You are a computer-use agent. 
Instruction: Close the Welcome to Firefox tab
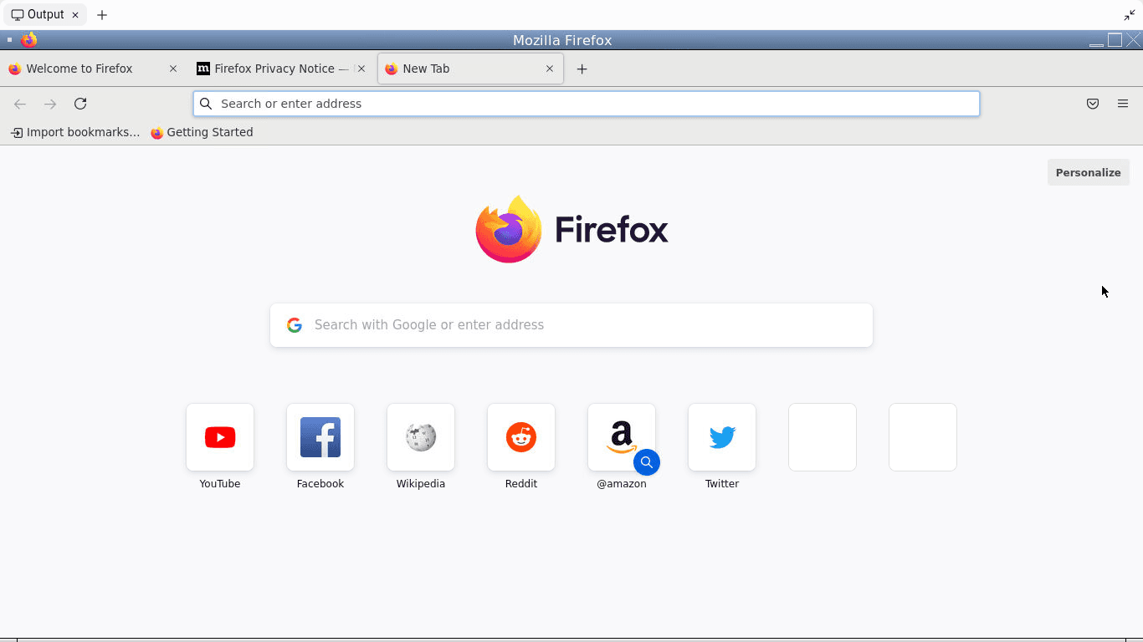(173, 69)
